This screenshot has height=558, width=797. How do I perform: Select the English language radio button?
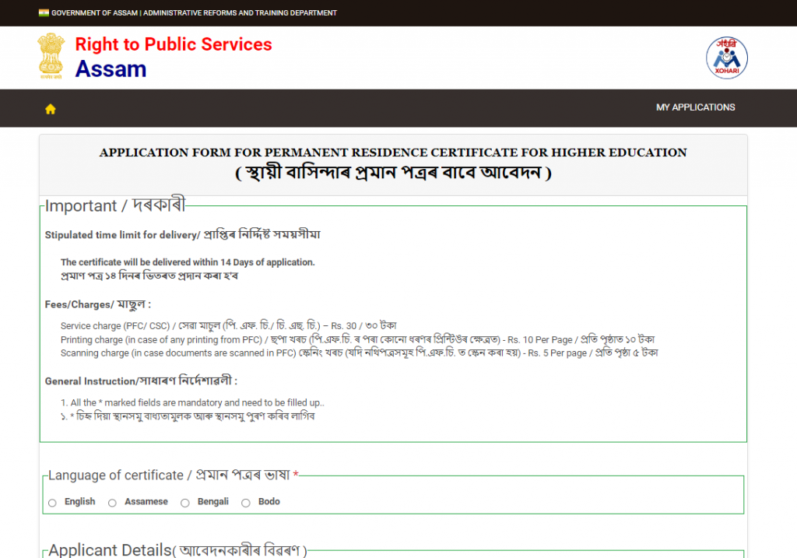52,502
